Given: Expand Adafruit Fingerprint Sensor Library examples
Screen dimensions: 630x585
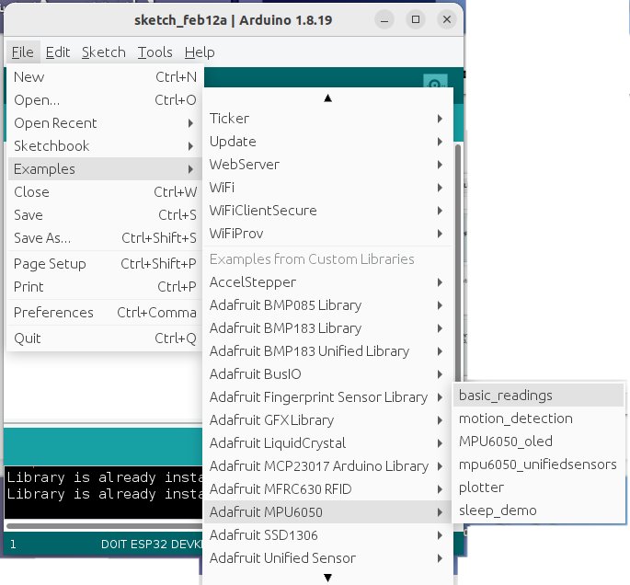Looking at the screenshot, I should (x=327, y=397).
